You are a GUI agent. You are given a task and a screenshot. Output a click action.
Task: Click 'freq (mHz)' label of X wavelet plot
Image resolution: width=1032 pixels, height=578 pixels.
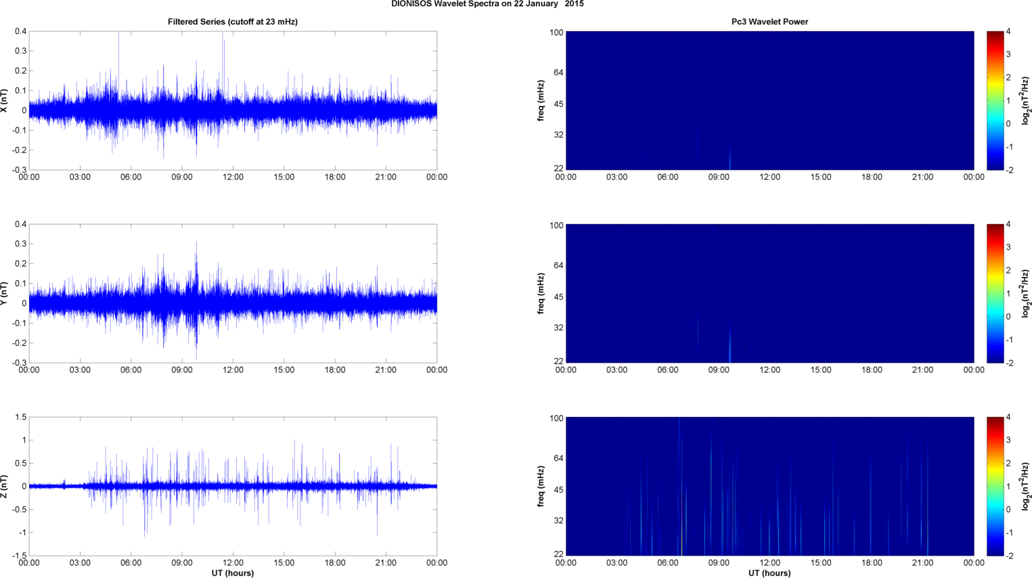(x=541, y=101)
